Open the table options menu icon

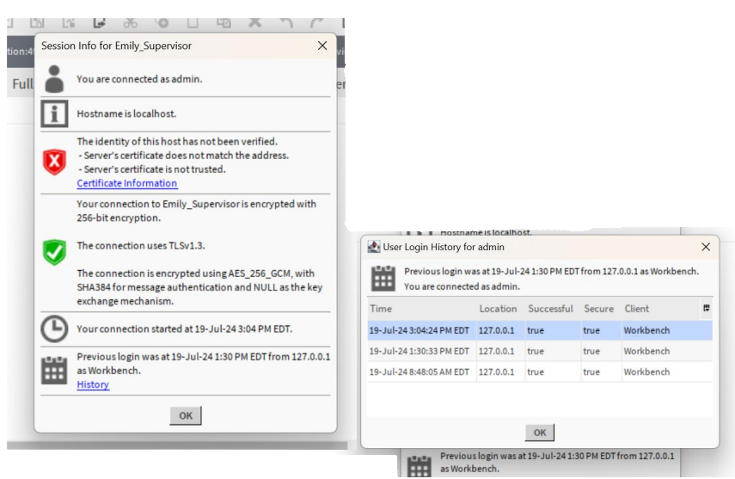coord(707,309)
